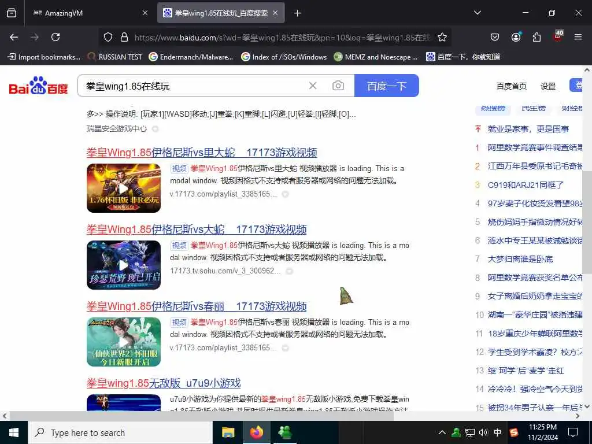Open Import bookmarks bookmark item
Image resolution: width=592 pixels, height=444 pixels.
click(x=44, y=57)
